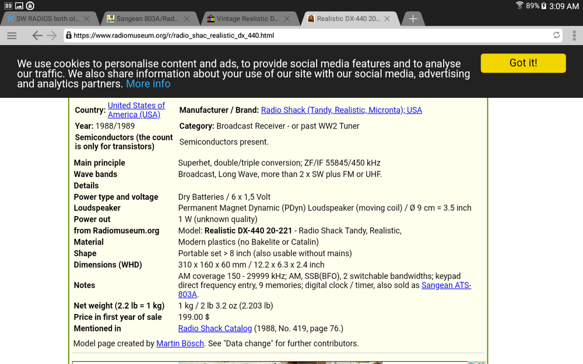Go forward with the forward arrow
Image resolution: width=583 pixels, height=364 pixels.
pos(52,36)
